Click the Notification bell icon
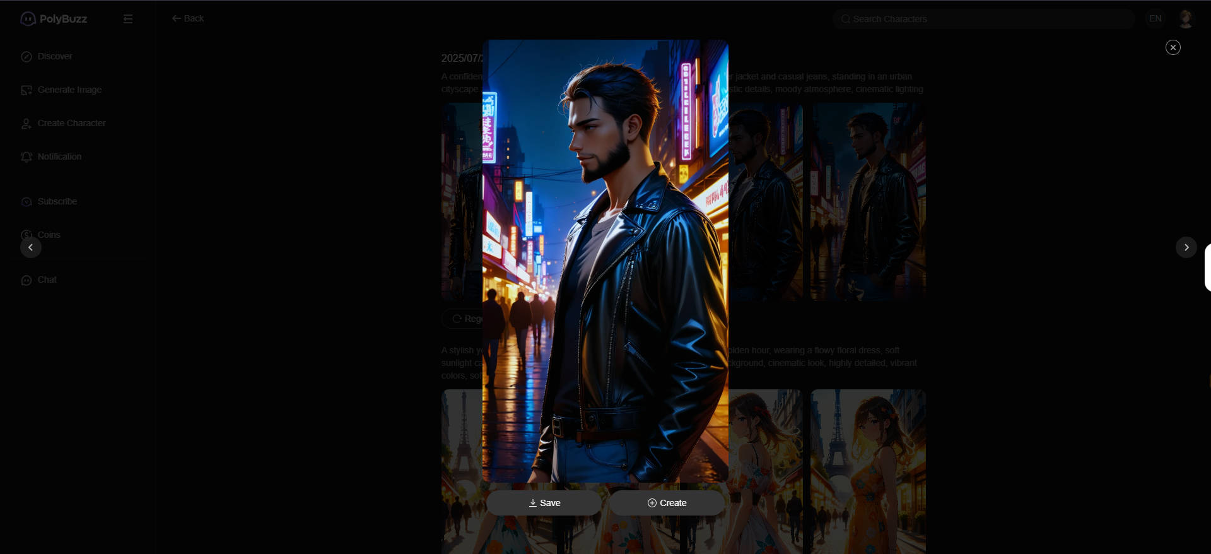The image size is (1211, 554). tap(26, 157)
